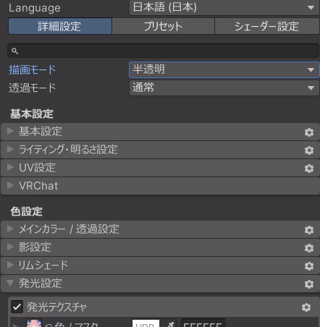
Task: Click the HDR color swatch
Action: point(146,323)
